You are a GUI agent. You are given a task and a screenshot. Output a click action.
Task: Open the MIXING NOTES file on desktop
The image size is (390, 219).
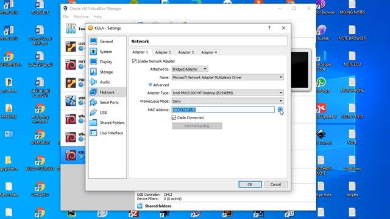point(352,7)
